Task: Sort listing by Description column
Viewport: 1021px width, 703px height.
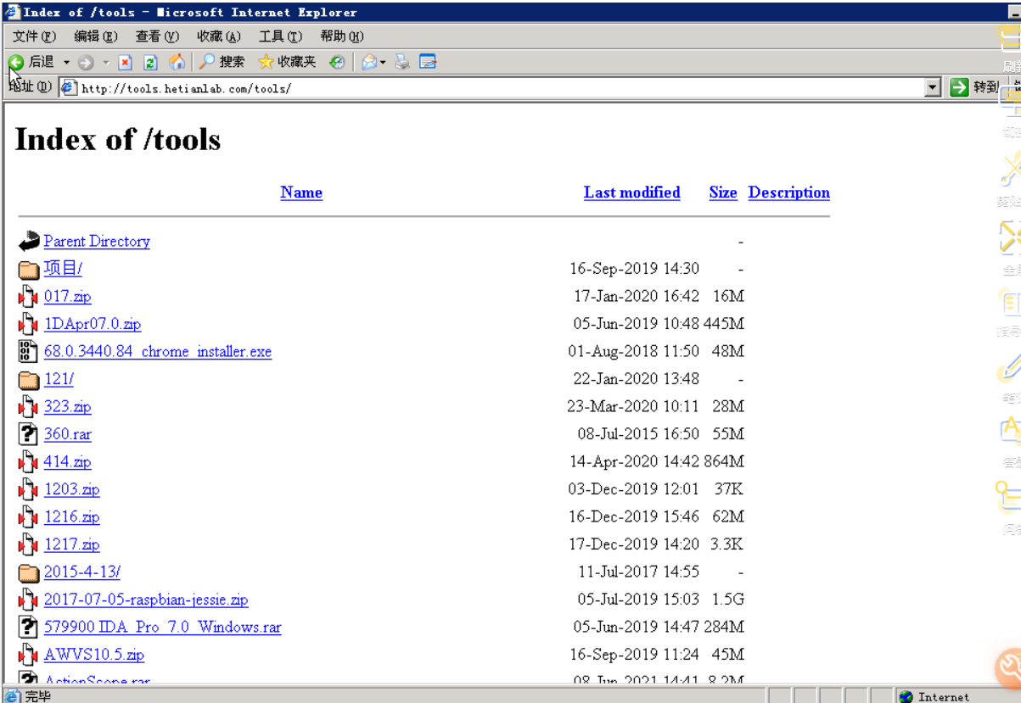Action: click(x=789, y=192)
